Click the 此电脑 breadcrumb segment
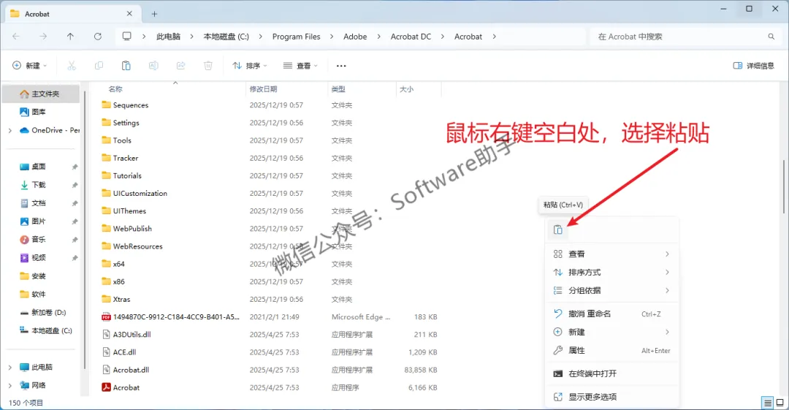Screen dimensions: 789x410 168,37
